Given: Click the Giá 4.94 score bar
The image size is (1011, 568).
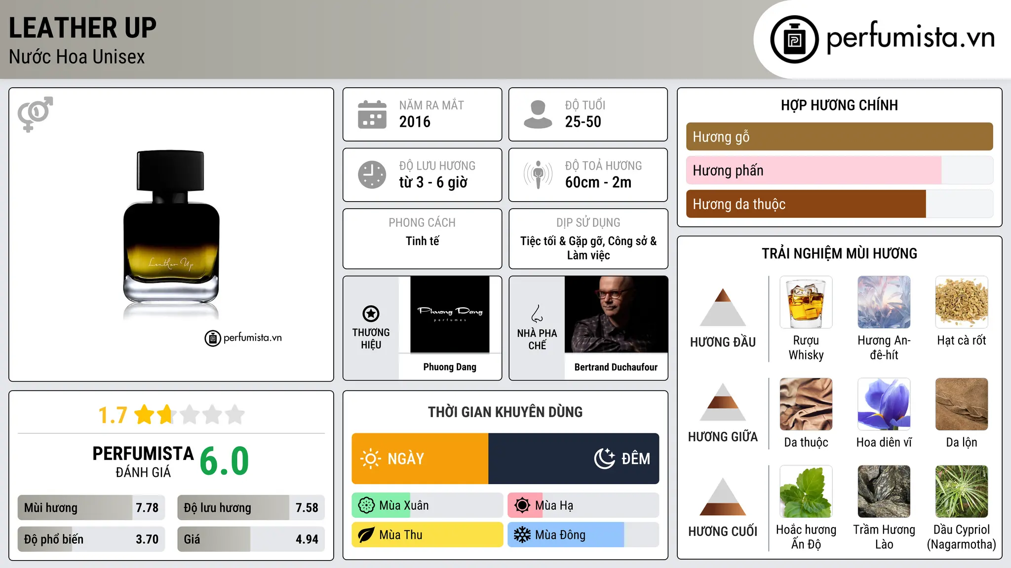Looking at the screenshot, I should 251,539.
